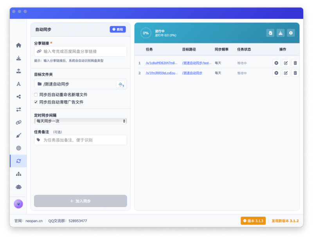The width and height of the screenshot is (313, 239).
Task: Open the /测速自动同步 target path link in row 2
Action: coord(192,73)
